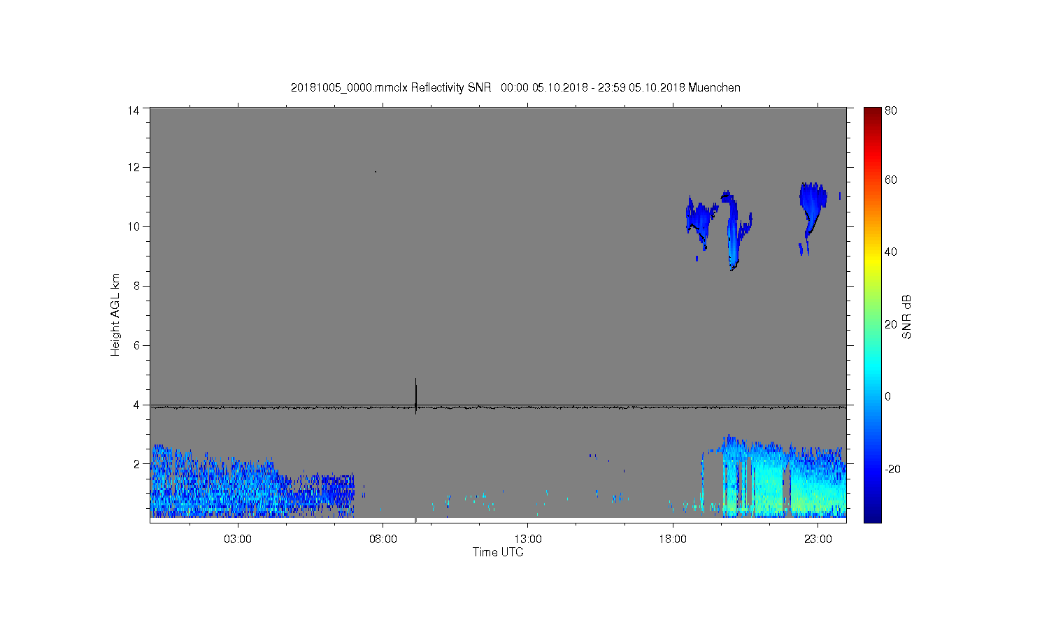Image resolution: width=1049 pixels, height=629 pixels.
Task: Click the '20' colorbar value
Action: pos(891,324)
